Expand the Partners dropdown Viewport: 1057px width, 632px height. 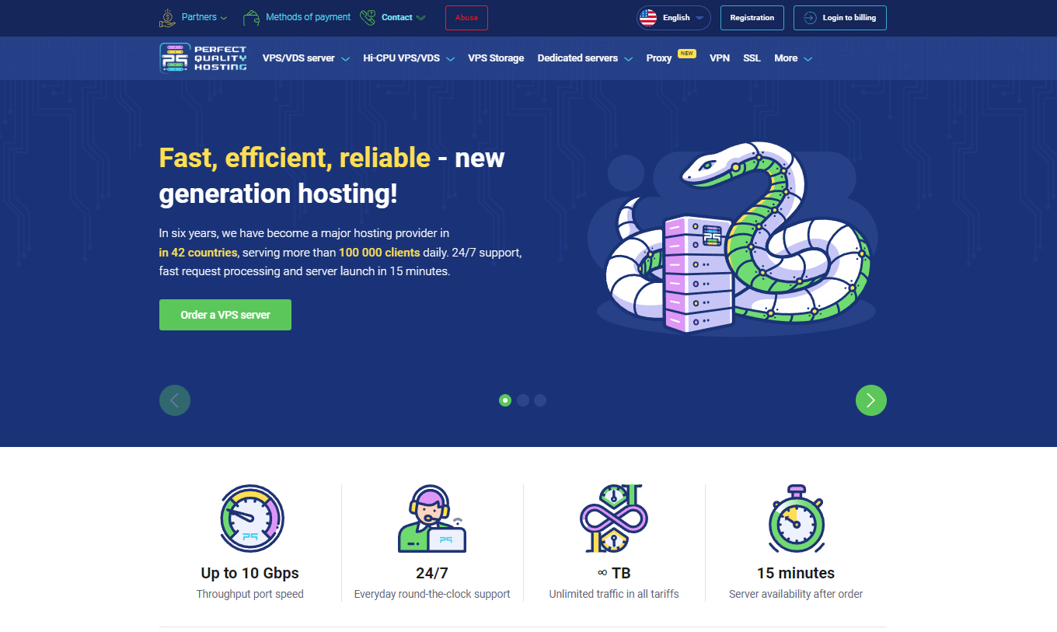[x=204, y=17]
